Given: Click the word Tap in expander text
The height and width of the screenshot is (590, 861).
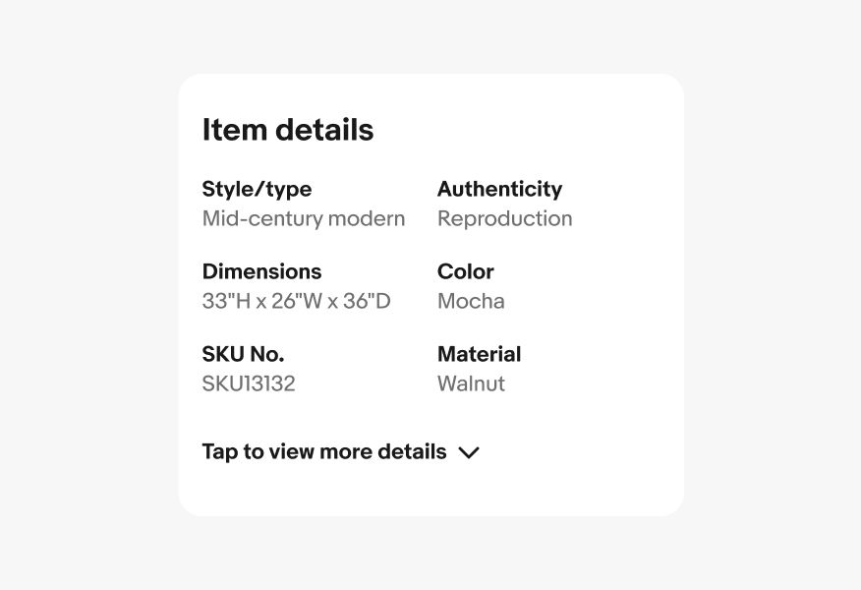Looking at the screenshot, I should click(x=219, y=452).
